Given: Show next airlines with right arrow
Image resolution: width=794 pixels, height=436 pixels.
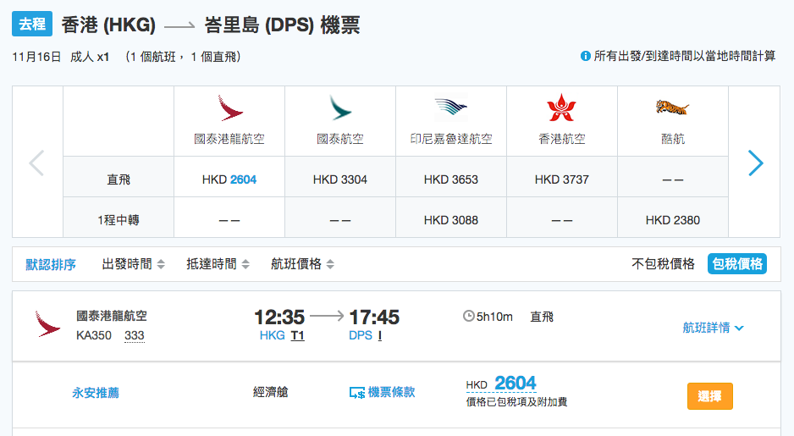Looking at the screenshot, I should click(756, 163).
